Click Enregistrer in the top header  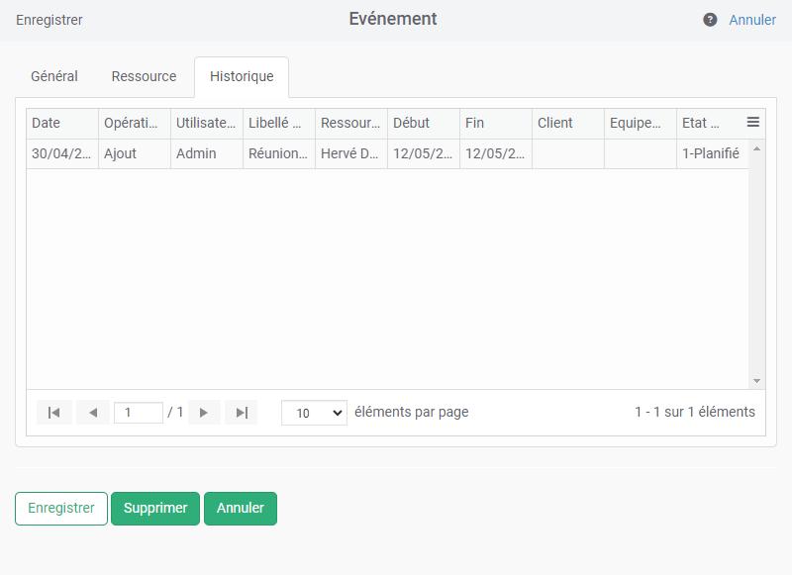[49, 20]
